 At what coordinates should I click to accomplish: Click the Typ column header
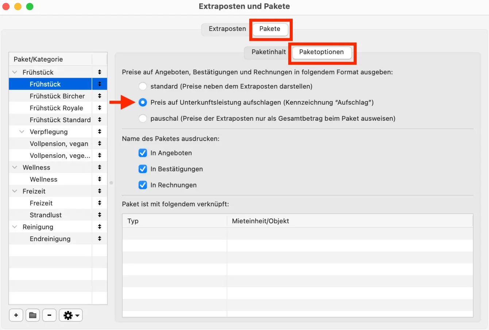click(174, 221)
